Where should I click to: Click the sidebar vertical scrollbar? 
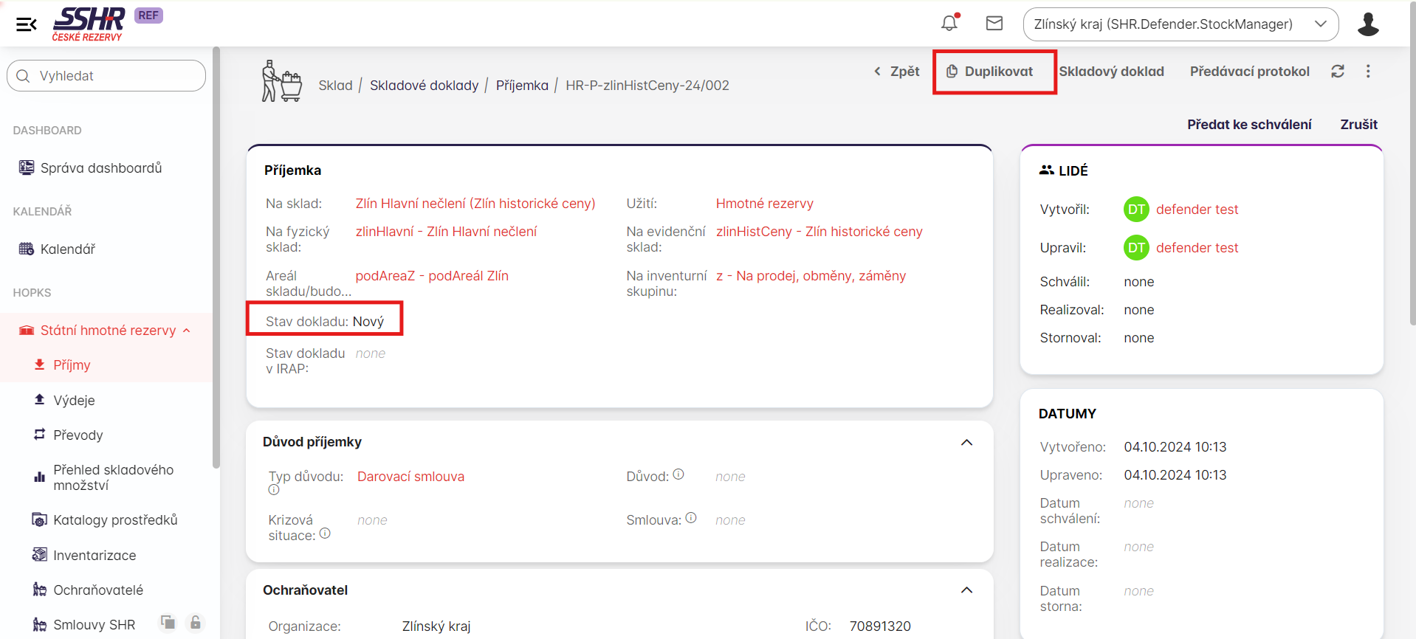[x=216, y=258]
